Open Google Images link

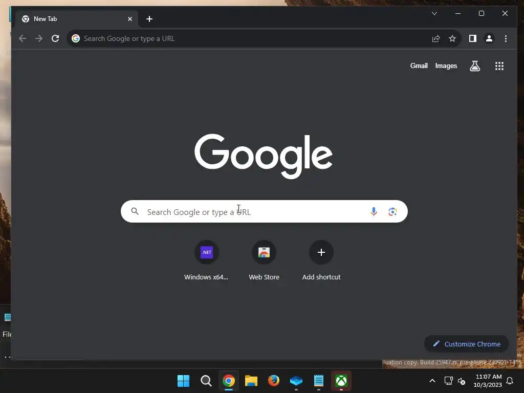[446, 66]
